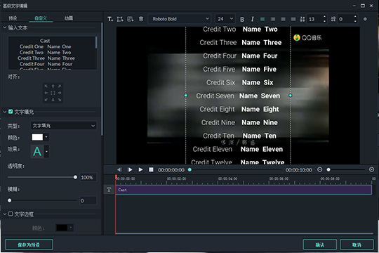The image size is (379, 253).
Task: Click the stop playback square button
Action: coord(151,169)
